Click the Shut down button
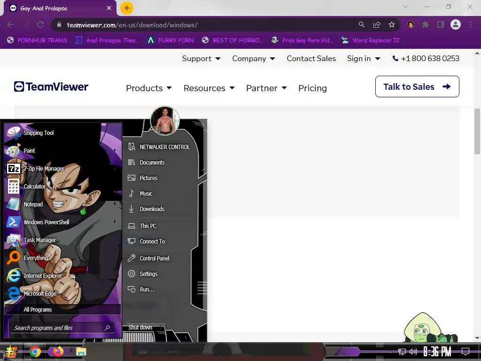Image resolution: width=481 pixels, height=361 pixels. pyautogui.click(x=140, y=328)
